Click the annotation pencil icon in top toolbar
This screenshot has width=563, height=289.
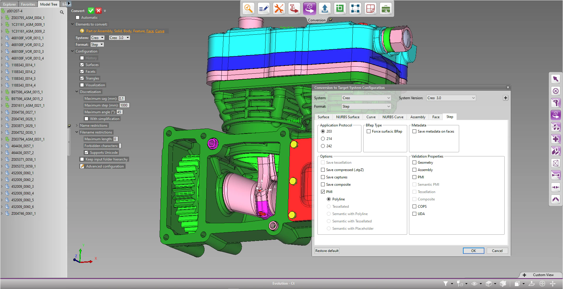pos(263,9)
